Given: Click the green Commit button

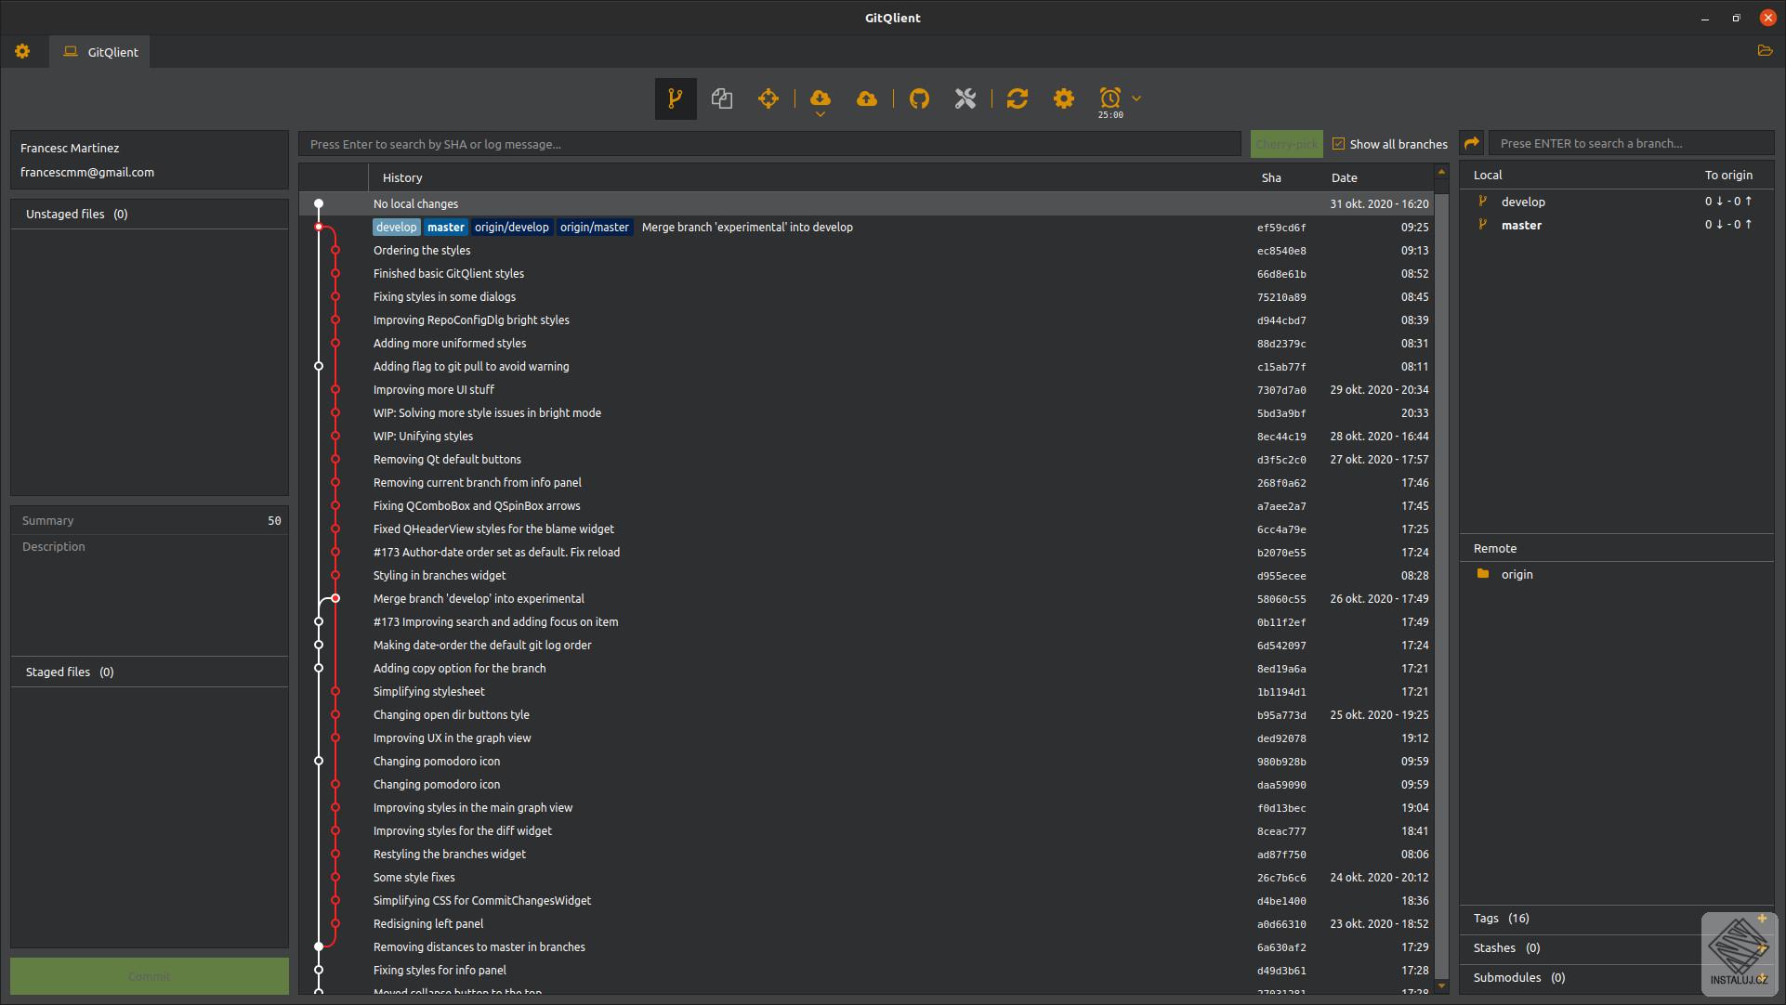Looking at the screenshot, I should [150, 976].
